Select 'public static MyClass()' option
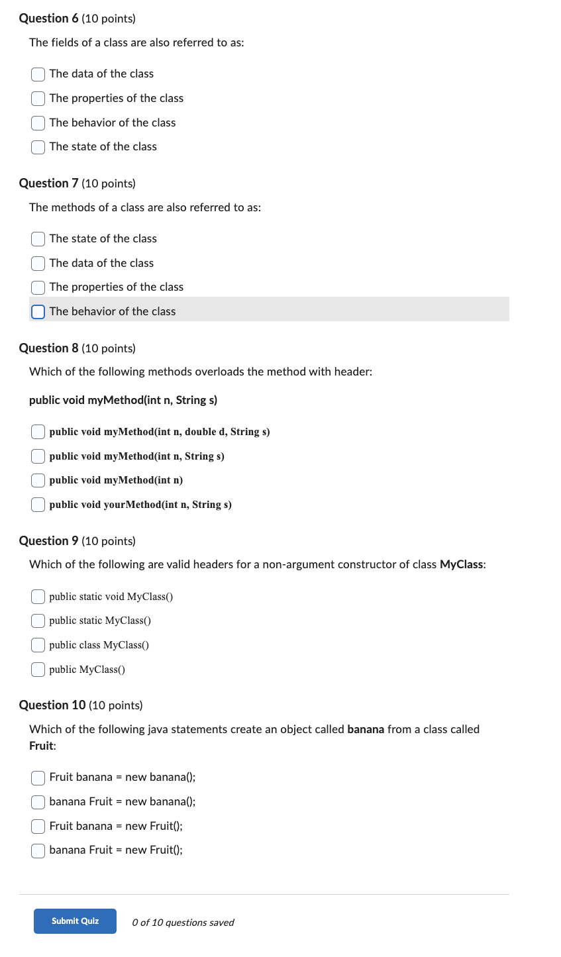 point(38,621)
